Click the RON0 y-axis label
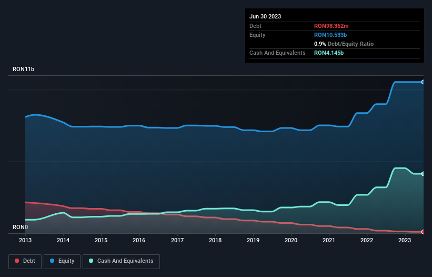Viewport: 432px width, 277px height. coord(20,227)
